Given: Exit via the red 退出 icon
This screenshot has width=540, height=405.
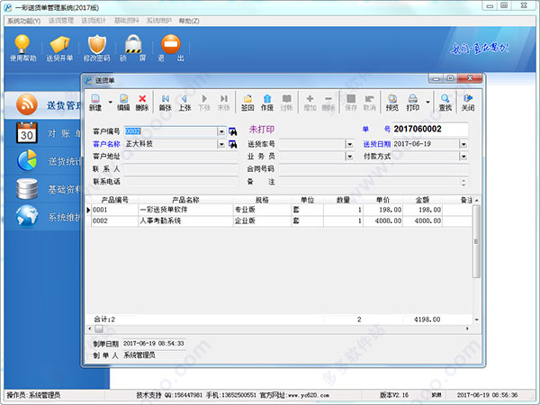Looking at the screenshot, I should point(171,49).
